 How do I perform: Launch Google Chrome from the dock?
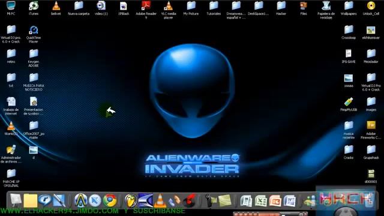tap(110, 200)
